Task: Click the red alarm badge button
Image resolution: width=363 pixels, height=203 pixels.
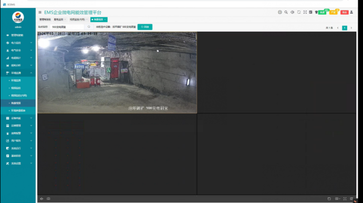Action: point(345,13)
